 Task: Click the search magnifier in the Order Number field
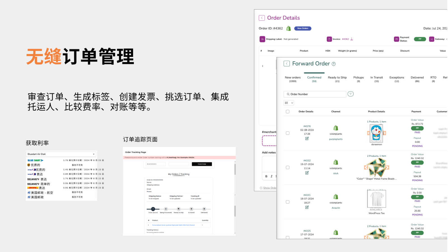[288, 94]
